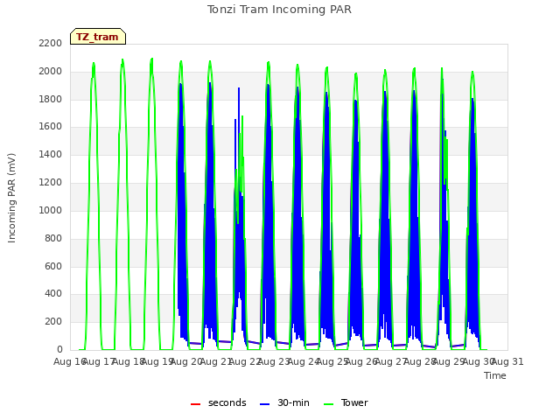Click the 2000 y-axis tick label

51,71
